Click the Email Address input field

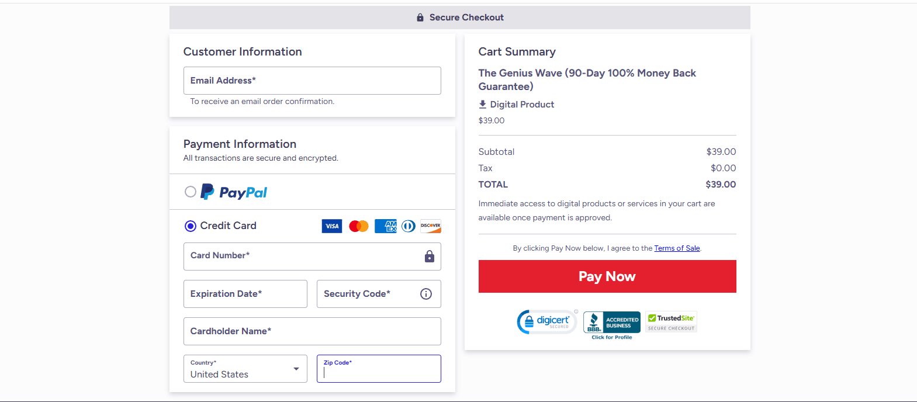click(x=312, y=80)
